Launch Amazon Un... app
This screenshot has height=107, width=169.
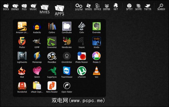(22, 27)
